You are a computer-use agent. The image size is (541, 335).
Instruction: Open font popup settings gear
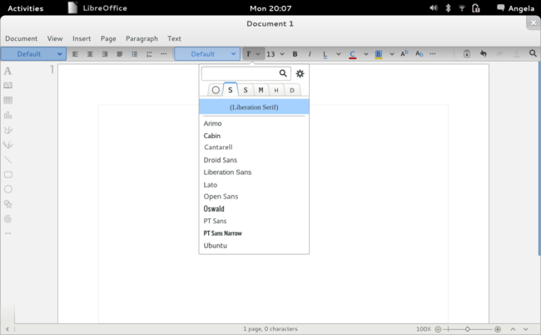(x=300, y=73)
